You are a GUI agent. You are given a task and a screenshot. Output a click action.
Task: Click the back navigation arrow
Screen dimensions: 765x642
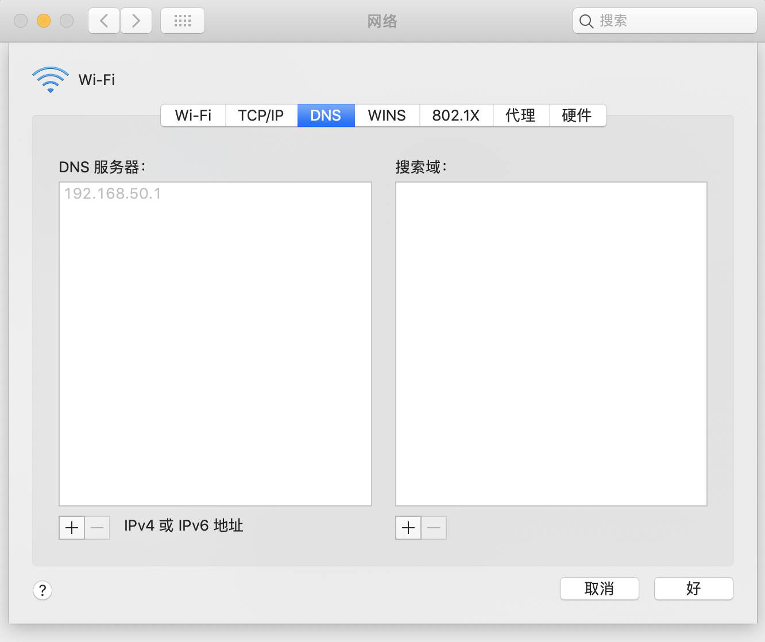click(x=103, y=21)
